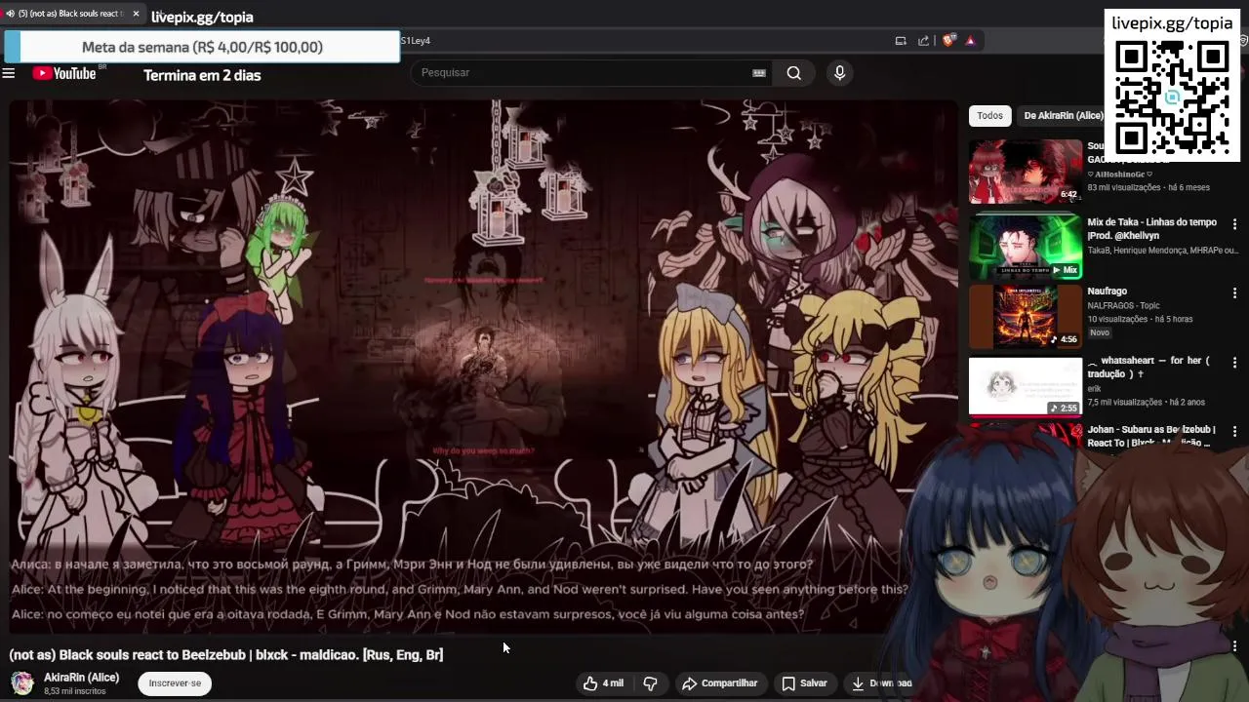Click the share page icon in address bar
This screenshot has width=1249, height=702.
coord(923,41)
